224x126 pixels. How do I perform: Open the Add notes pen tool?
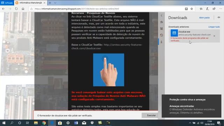point(208,9)
